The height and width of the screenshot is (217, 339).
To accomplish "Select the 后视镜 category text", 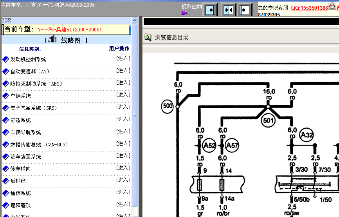I will tap(18, 181).
